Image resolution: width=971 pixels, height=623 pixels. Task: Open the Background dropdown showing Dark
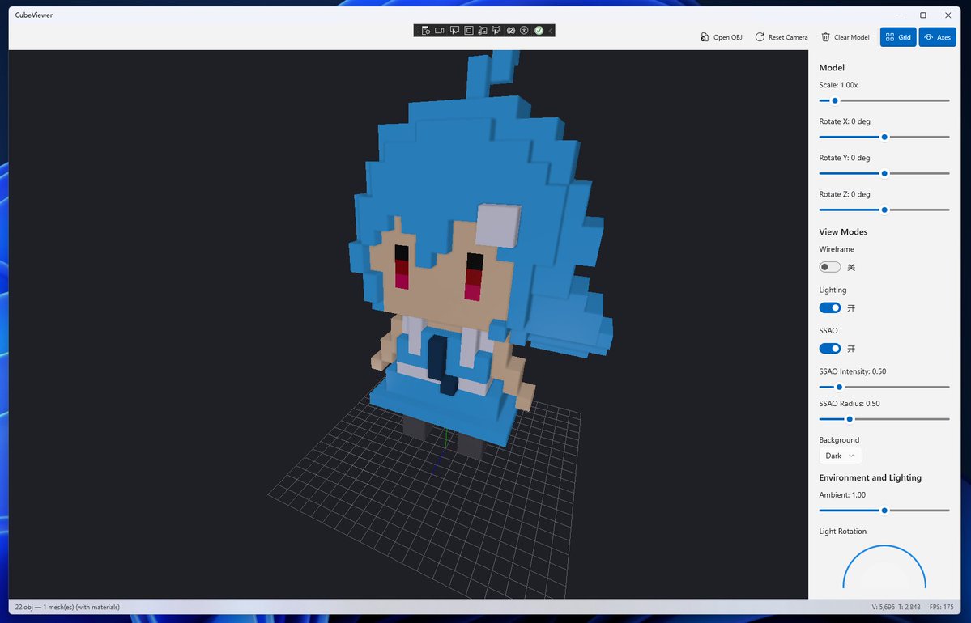tap(840, 456)
